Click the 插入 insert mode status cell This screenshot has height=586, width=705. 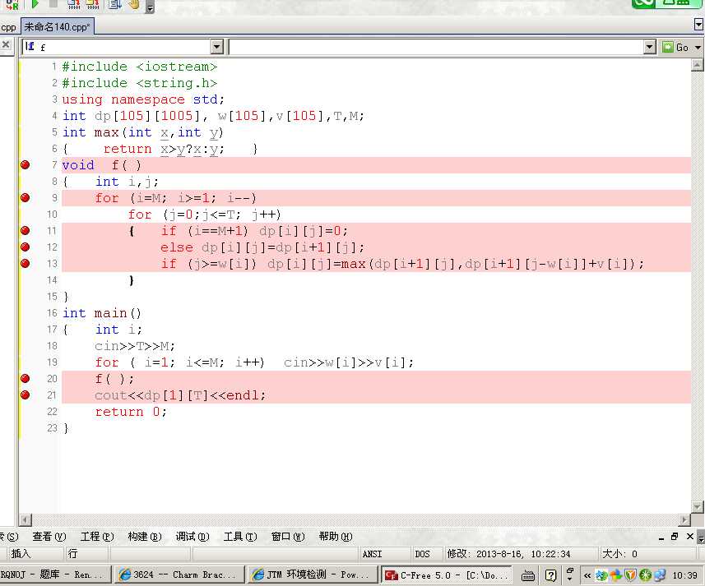click(x=31, y=554)
